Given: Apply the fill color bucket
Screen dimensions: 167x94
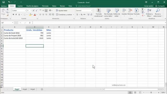Looking at the screenshot, I should tap(30, 15).
